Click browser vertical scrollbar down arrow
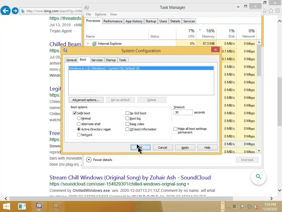 (x=280, y=190)
